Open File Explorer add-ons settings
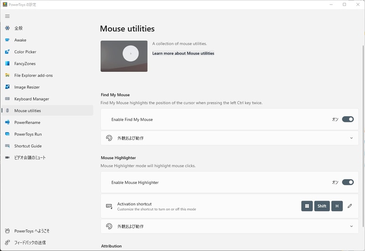This screenshot has width=365, height=251. [47, 75]
